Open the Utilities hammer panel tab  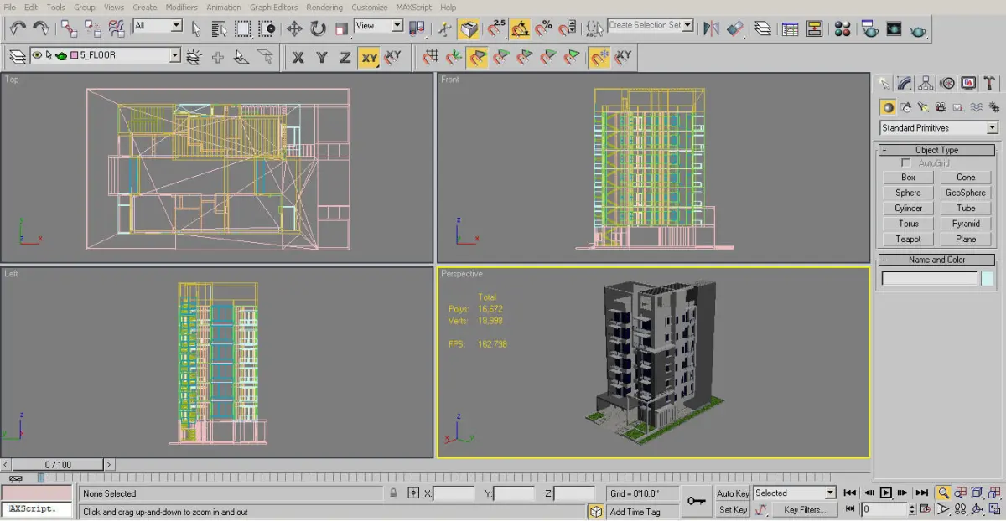point(989,83)
